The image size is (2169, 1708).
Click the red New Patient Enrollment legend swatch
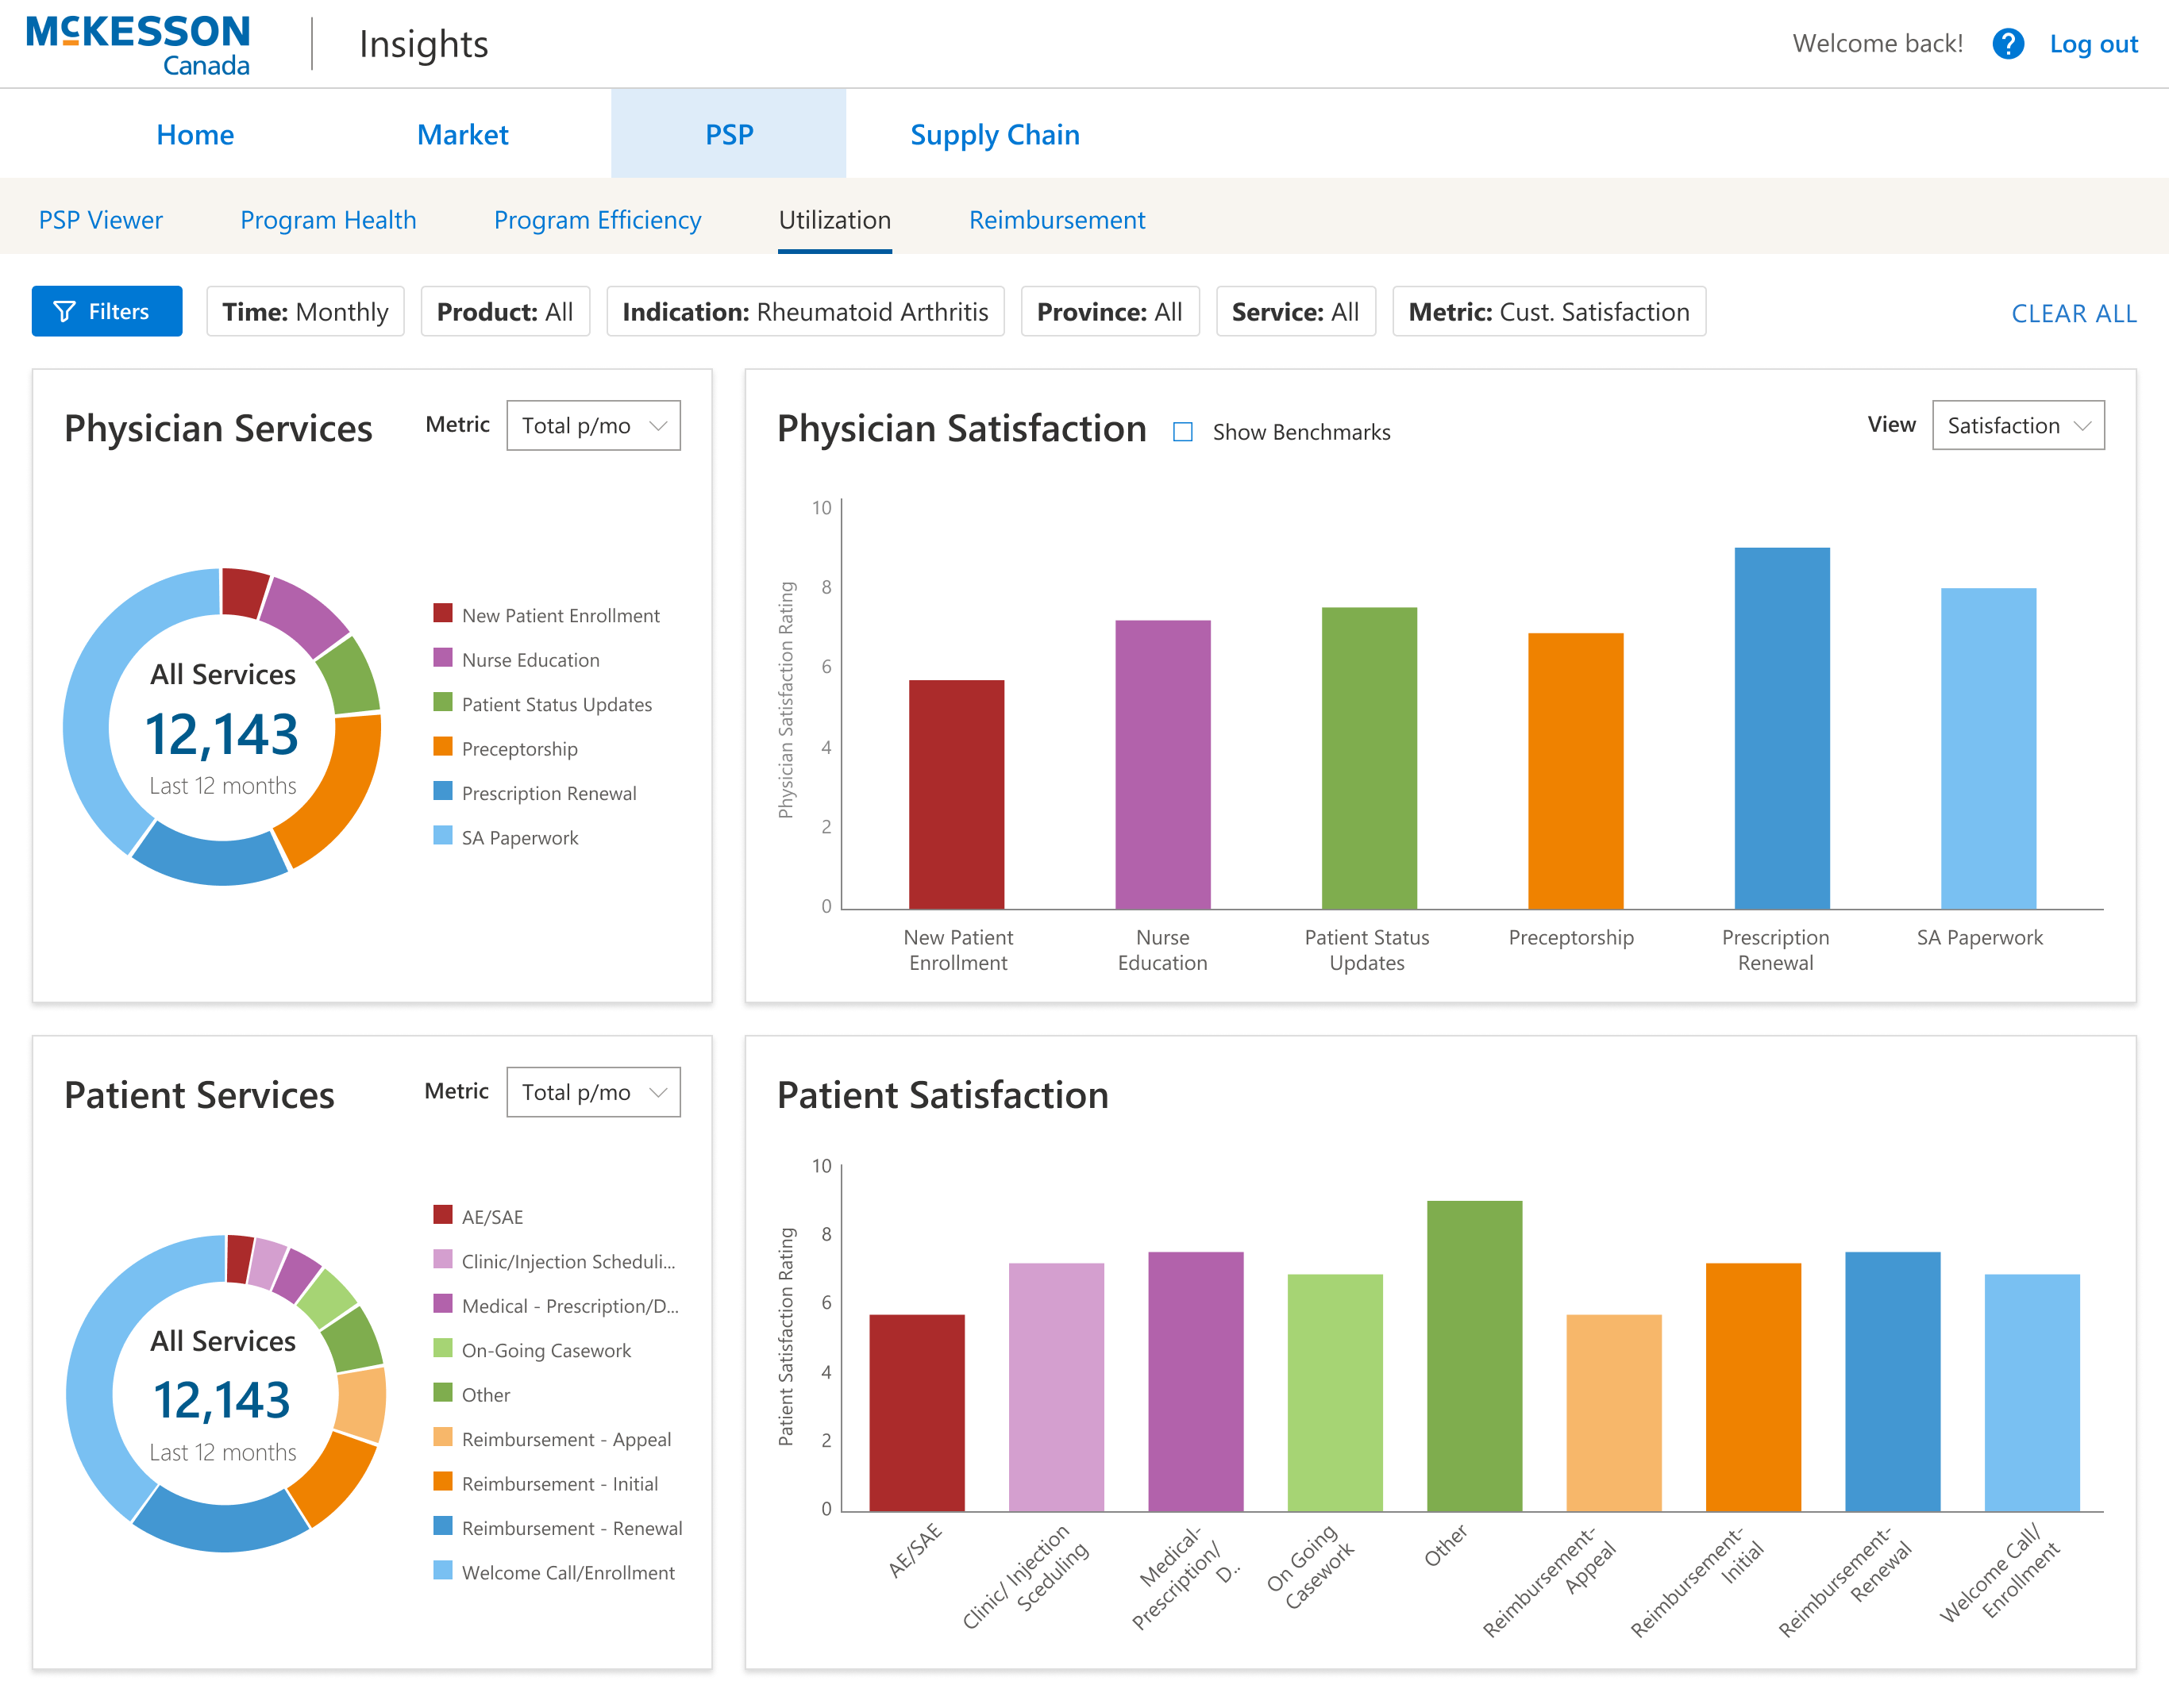click(442, 613)
